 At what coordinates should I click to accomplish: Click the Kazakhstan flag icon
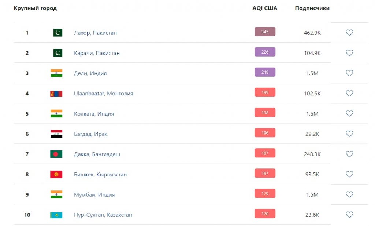tap(56, 215)
